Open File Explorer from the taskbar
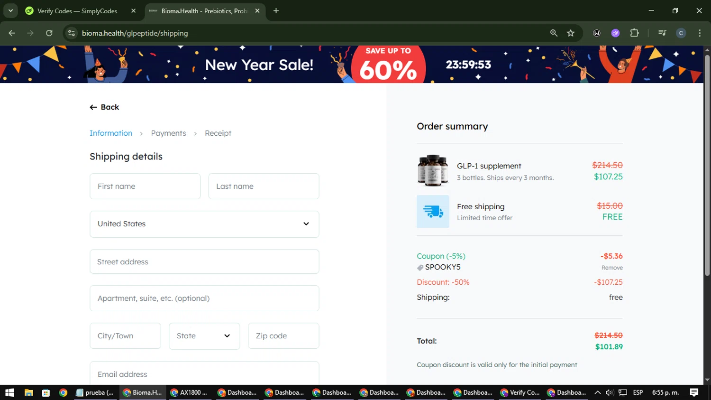 (28, 392)
